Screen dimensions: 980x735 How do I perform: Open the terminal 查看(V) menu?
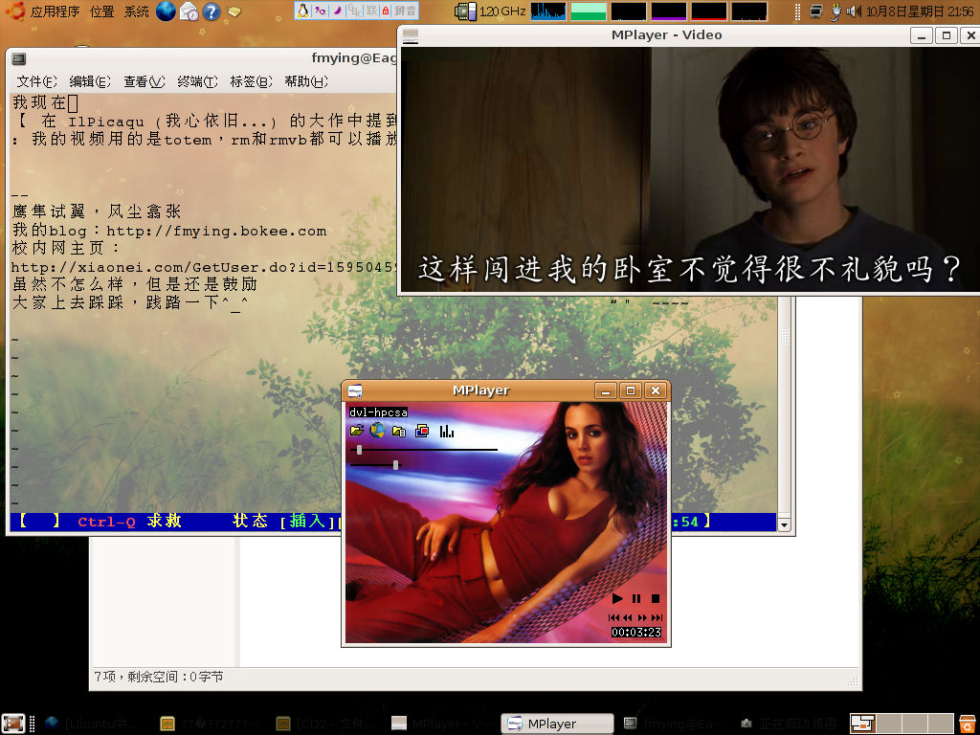click(x=144, y=81)
